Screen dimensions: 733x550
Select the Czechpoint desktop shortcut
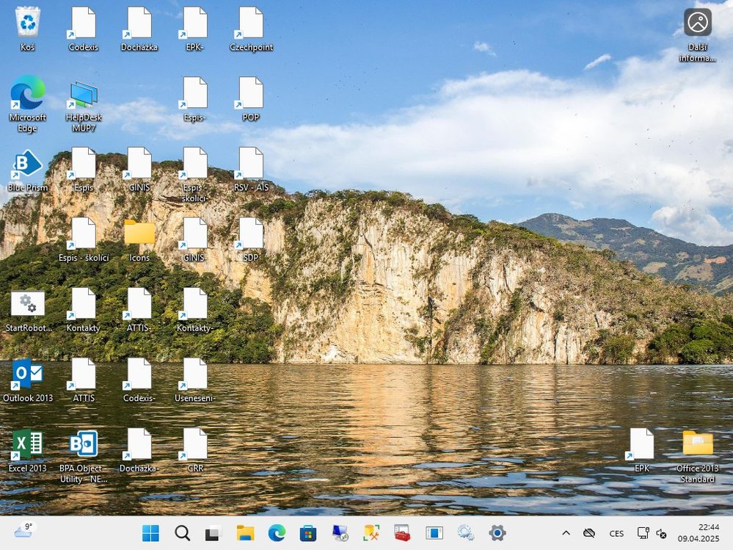point(251,23)
